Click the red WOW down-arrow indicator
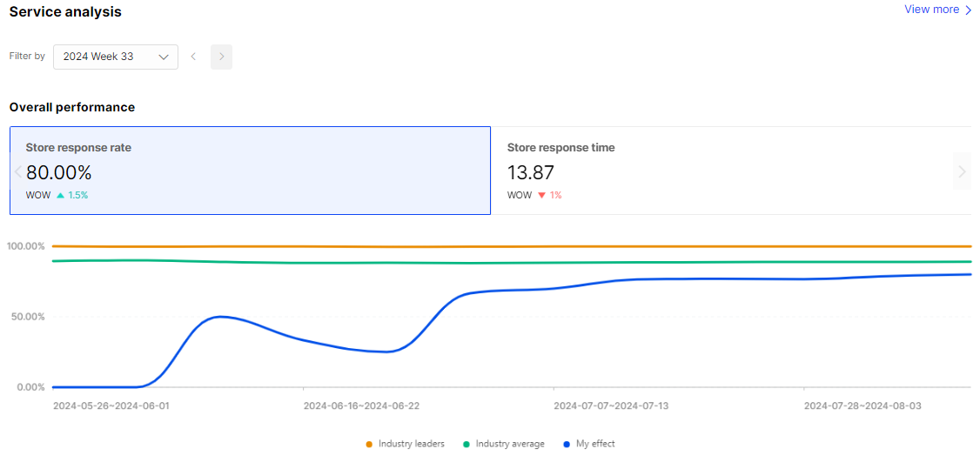This screenshot has width=980, height=456. [x=542, y=195]
